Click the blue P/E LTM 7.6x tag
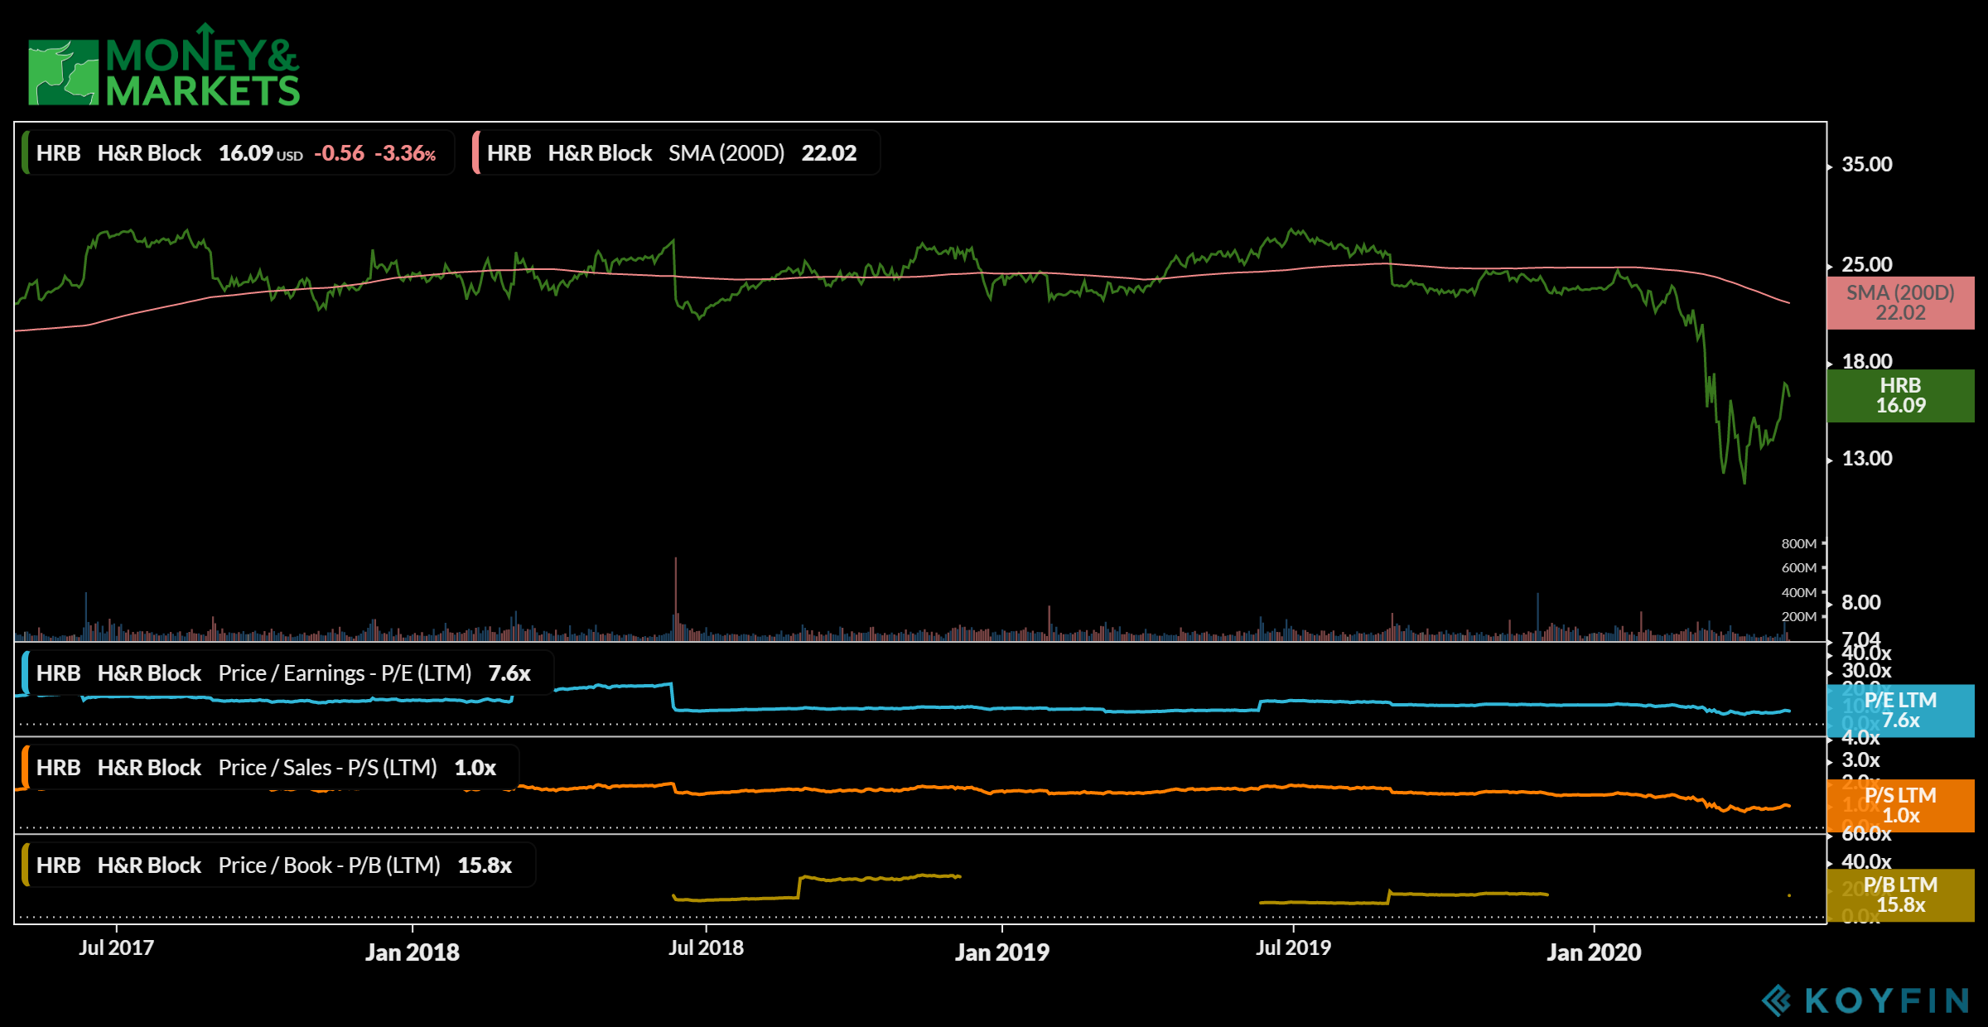 (x=1900, y=711)
